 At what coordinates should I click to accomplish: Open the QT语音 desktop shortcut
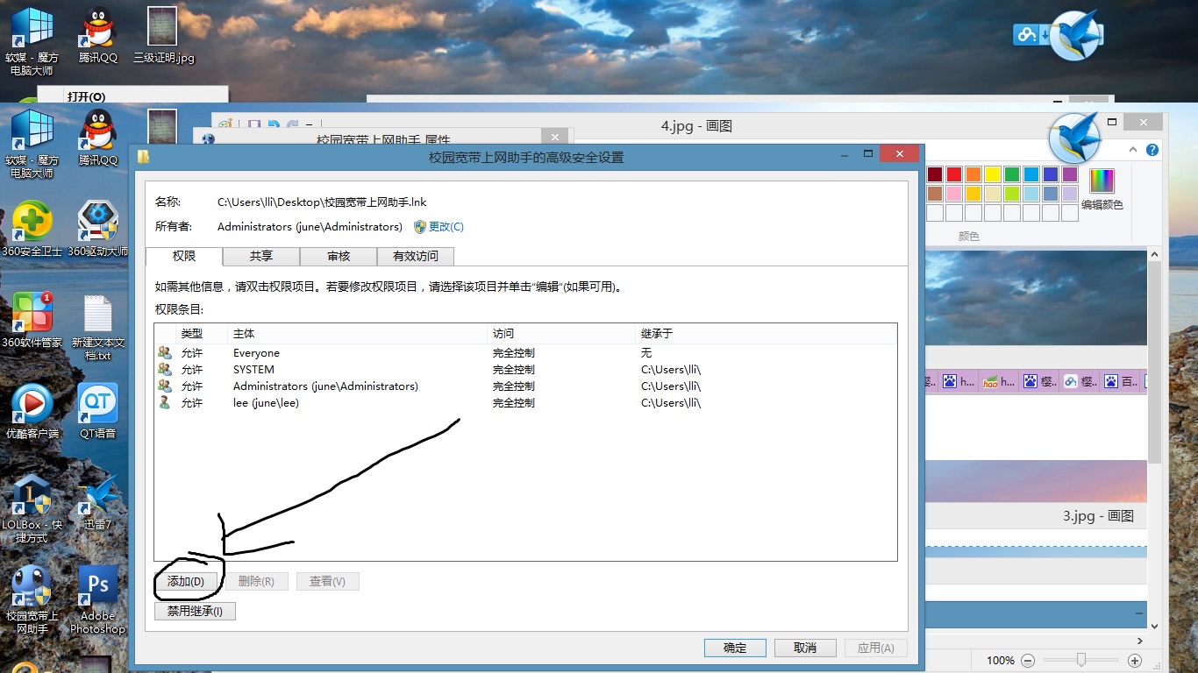tap(98, 411)
